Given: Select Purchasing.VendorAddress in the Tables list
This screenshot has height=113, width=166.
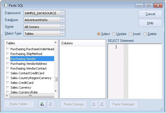Looking at the screenshot, I should pyautogui.click(x=28, y=64).
